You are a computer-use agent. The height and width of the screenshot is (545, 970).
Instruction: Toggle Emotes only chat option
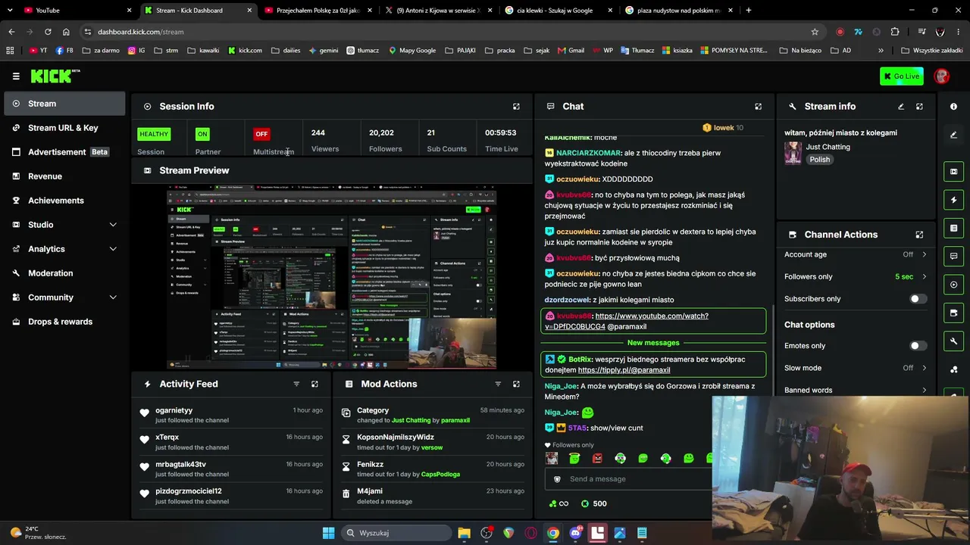(x=918, y=346)
